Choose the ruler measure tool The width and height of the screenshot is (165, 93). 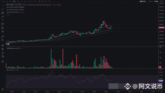click(3, 36)
